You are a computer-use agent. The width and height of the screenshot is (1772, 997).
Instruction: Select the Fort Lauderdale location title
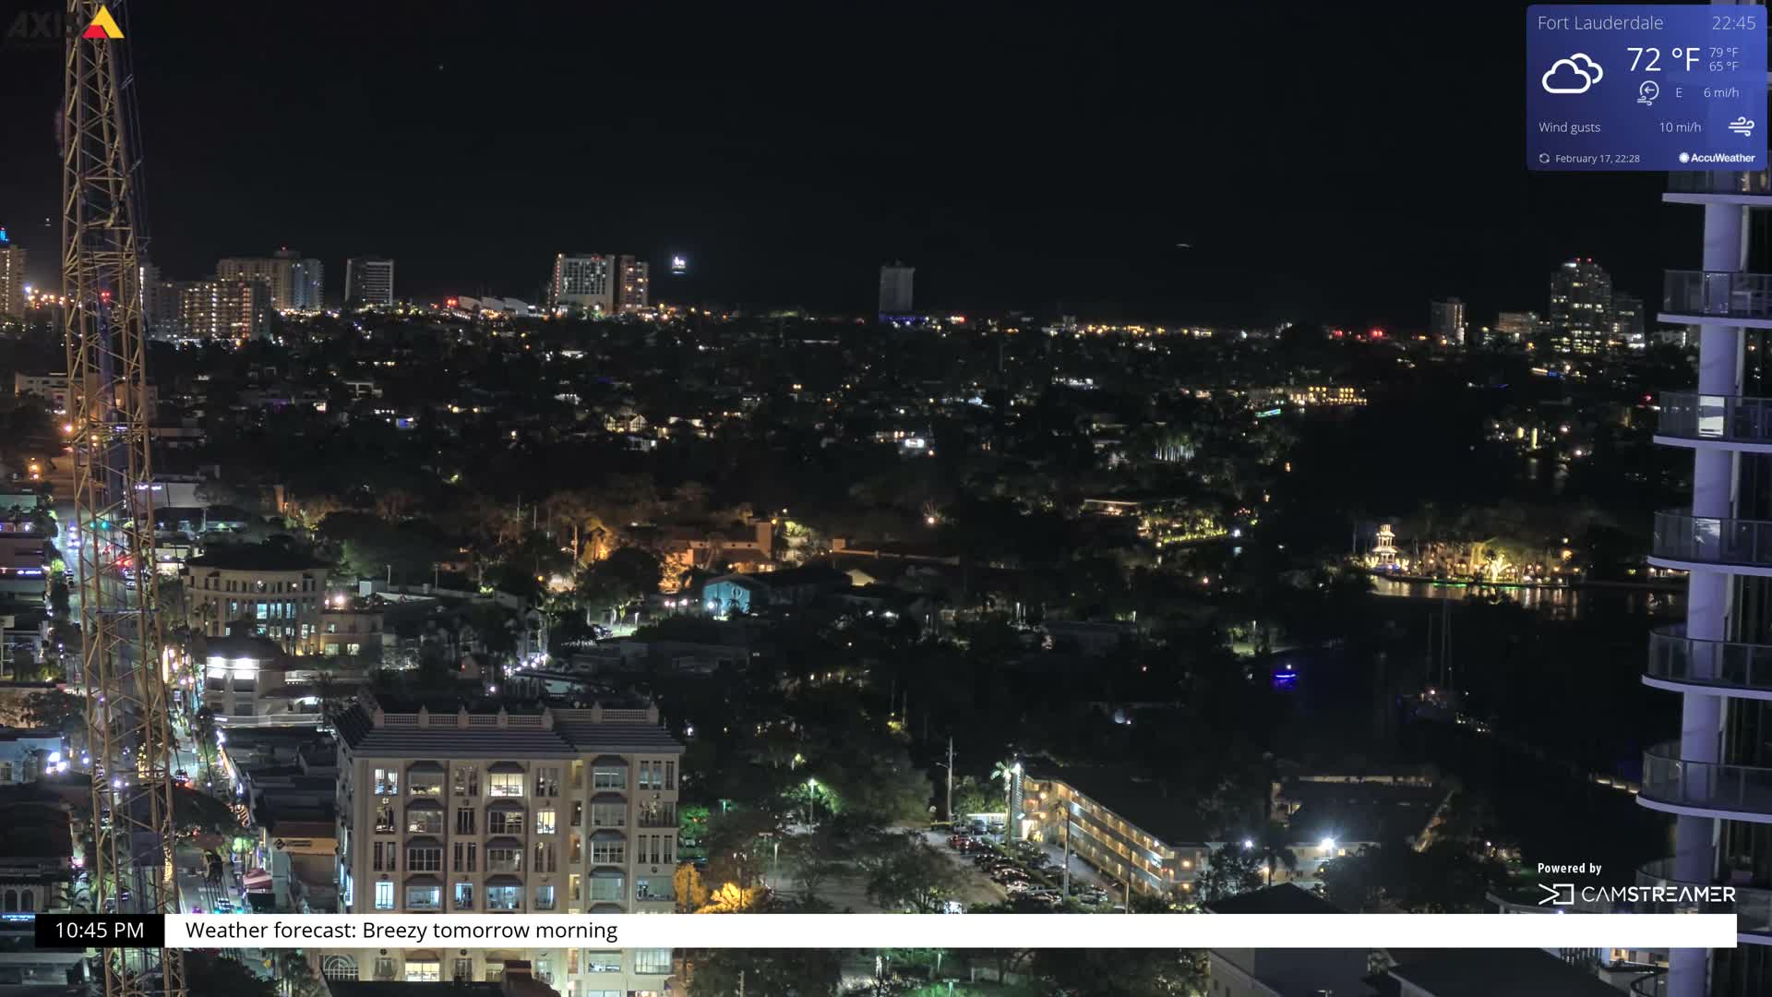tap(1599, 23)
